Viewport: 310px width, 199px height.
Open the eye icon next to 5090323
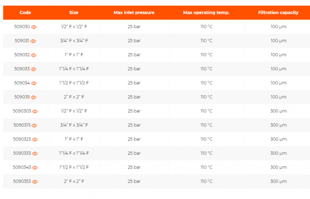pyautogui.click(x=35, y=140)
